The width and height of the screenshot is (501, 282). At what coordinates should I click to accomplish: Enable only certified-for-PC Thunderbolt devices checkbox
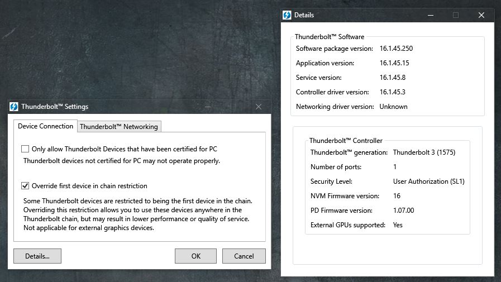coord(25,149)
